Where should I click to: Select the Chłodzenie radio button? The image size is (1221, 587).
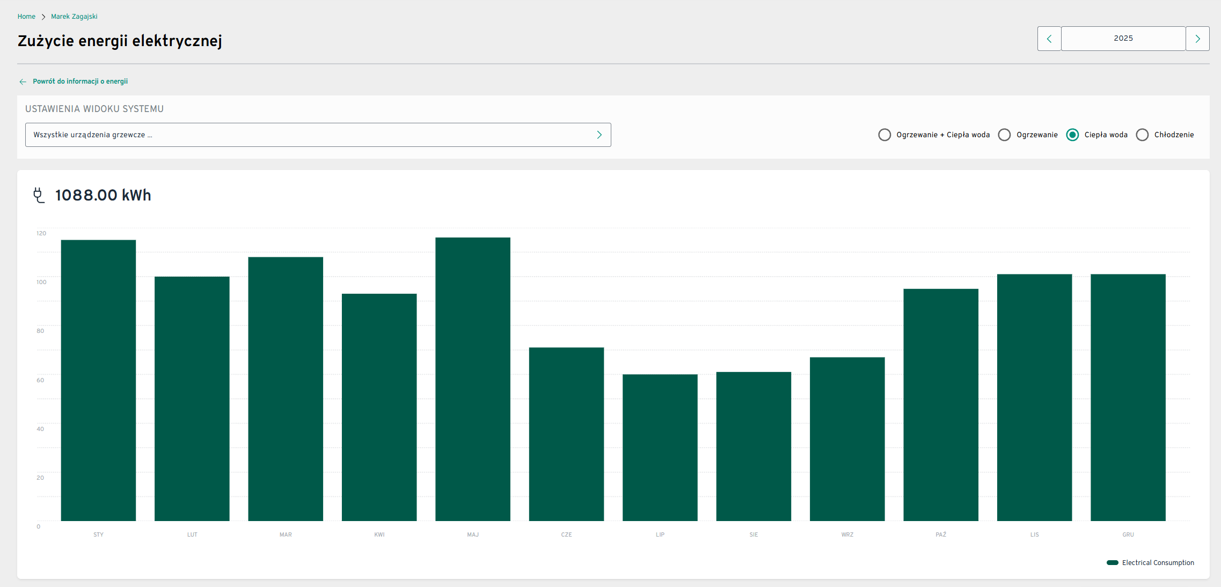click(1142, 135)
